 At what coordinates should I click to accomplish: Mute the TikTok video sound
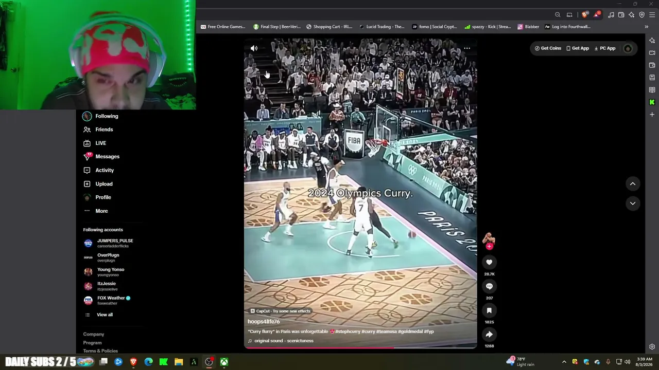point(254,48)
